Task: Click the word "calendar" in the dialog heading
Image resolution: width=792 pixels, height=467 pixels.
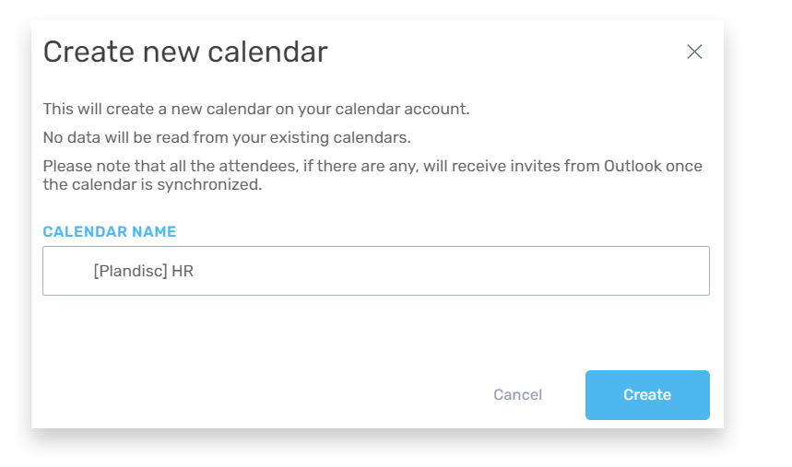Action: point(267,52)
